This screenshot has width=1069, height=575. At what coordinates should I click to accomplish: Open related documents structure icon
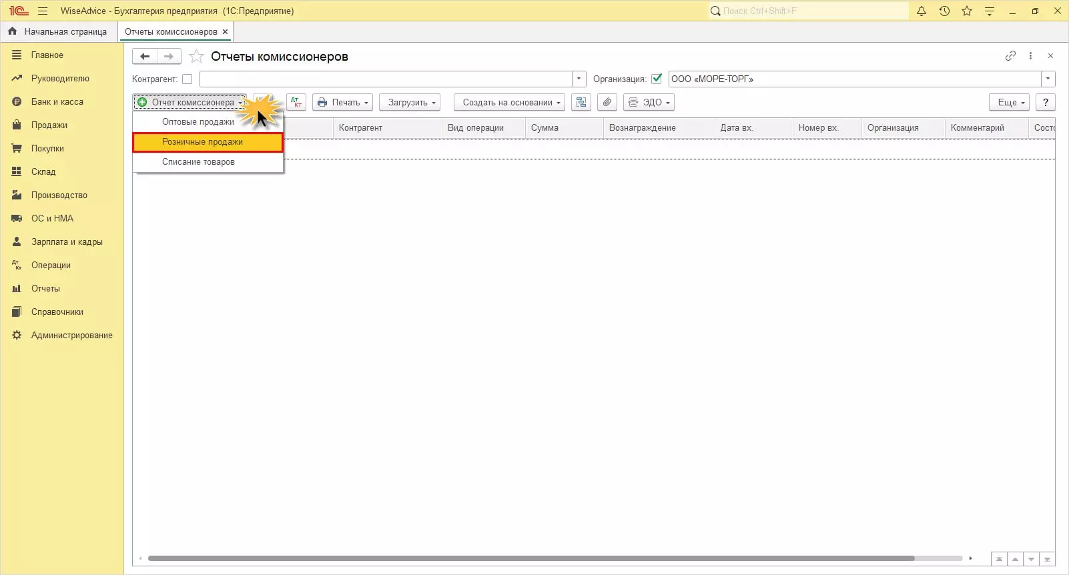pos(581,102)
